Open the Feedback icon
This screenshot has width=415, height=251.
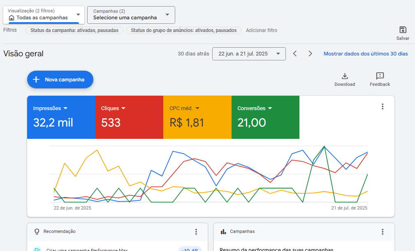tap(380, 76)
